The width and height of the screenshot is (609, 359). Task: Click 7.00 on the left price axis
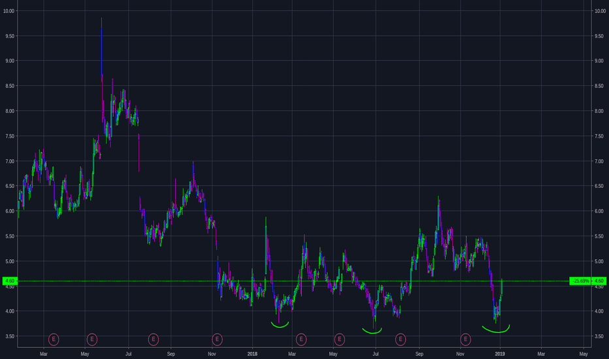click(10, 161)
